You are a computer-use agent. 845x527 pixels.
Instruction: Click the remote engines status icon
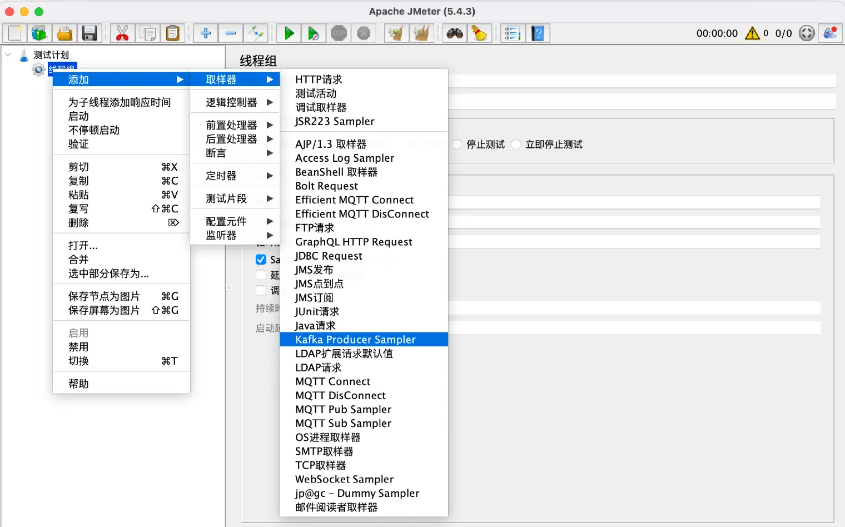(807, 33)
